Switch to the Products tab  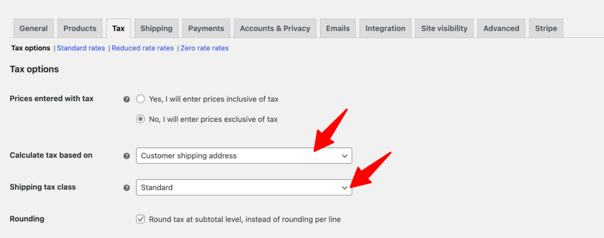coord(80,28)
